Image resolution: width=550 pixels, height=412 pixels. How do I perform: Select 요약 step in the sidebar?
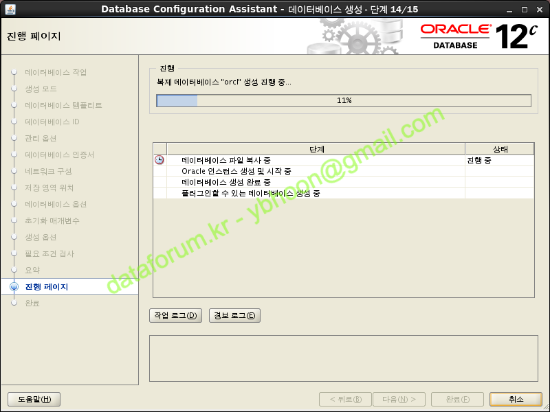coord(32,270)
